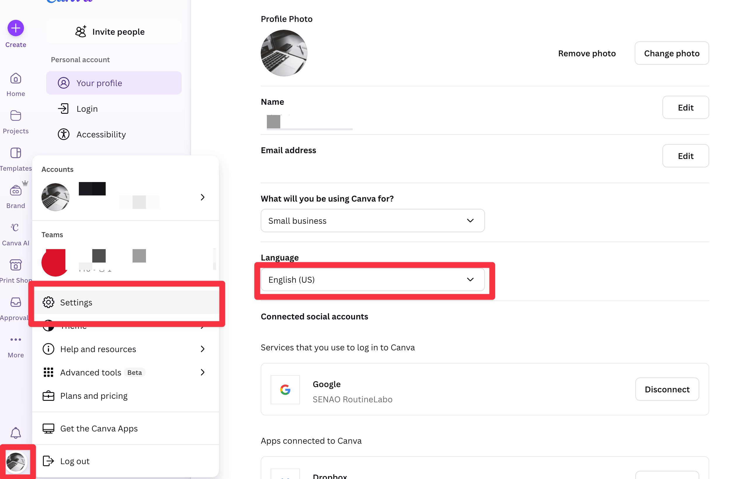
Task: Click the purple Create plus icon
Action: (15, 28)
